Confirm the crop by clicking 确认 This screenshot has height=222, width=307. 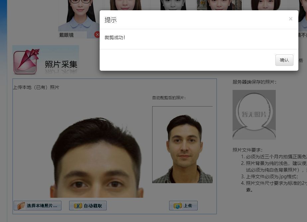284,60
